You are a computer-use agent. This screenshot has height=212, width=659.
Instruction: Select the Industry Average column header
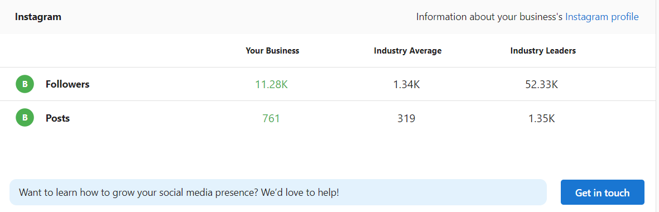[x=408, y=51]
